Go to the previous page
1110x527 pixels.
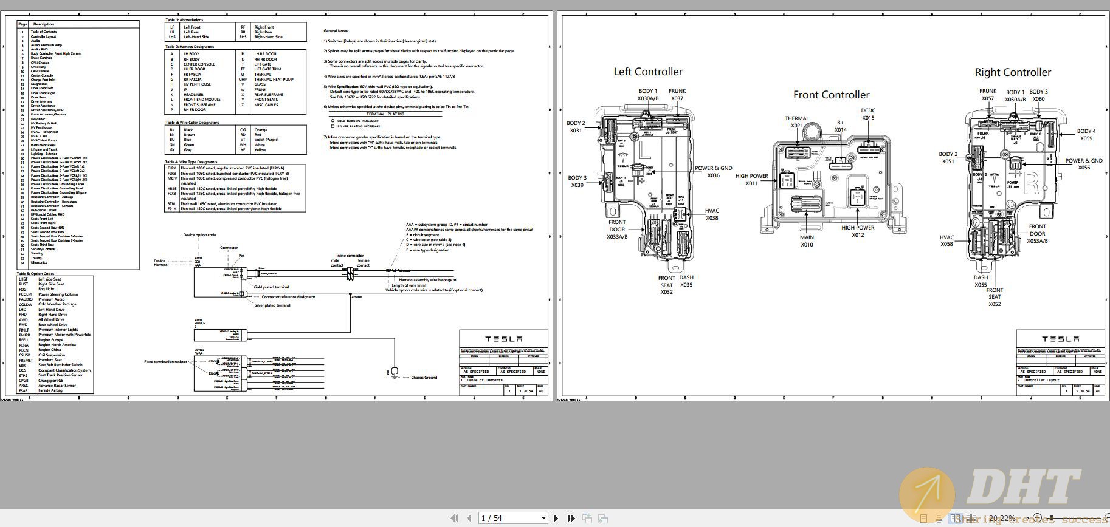pos(469,518)
